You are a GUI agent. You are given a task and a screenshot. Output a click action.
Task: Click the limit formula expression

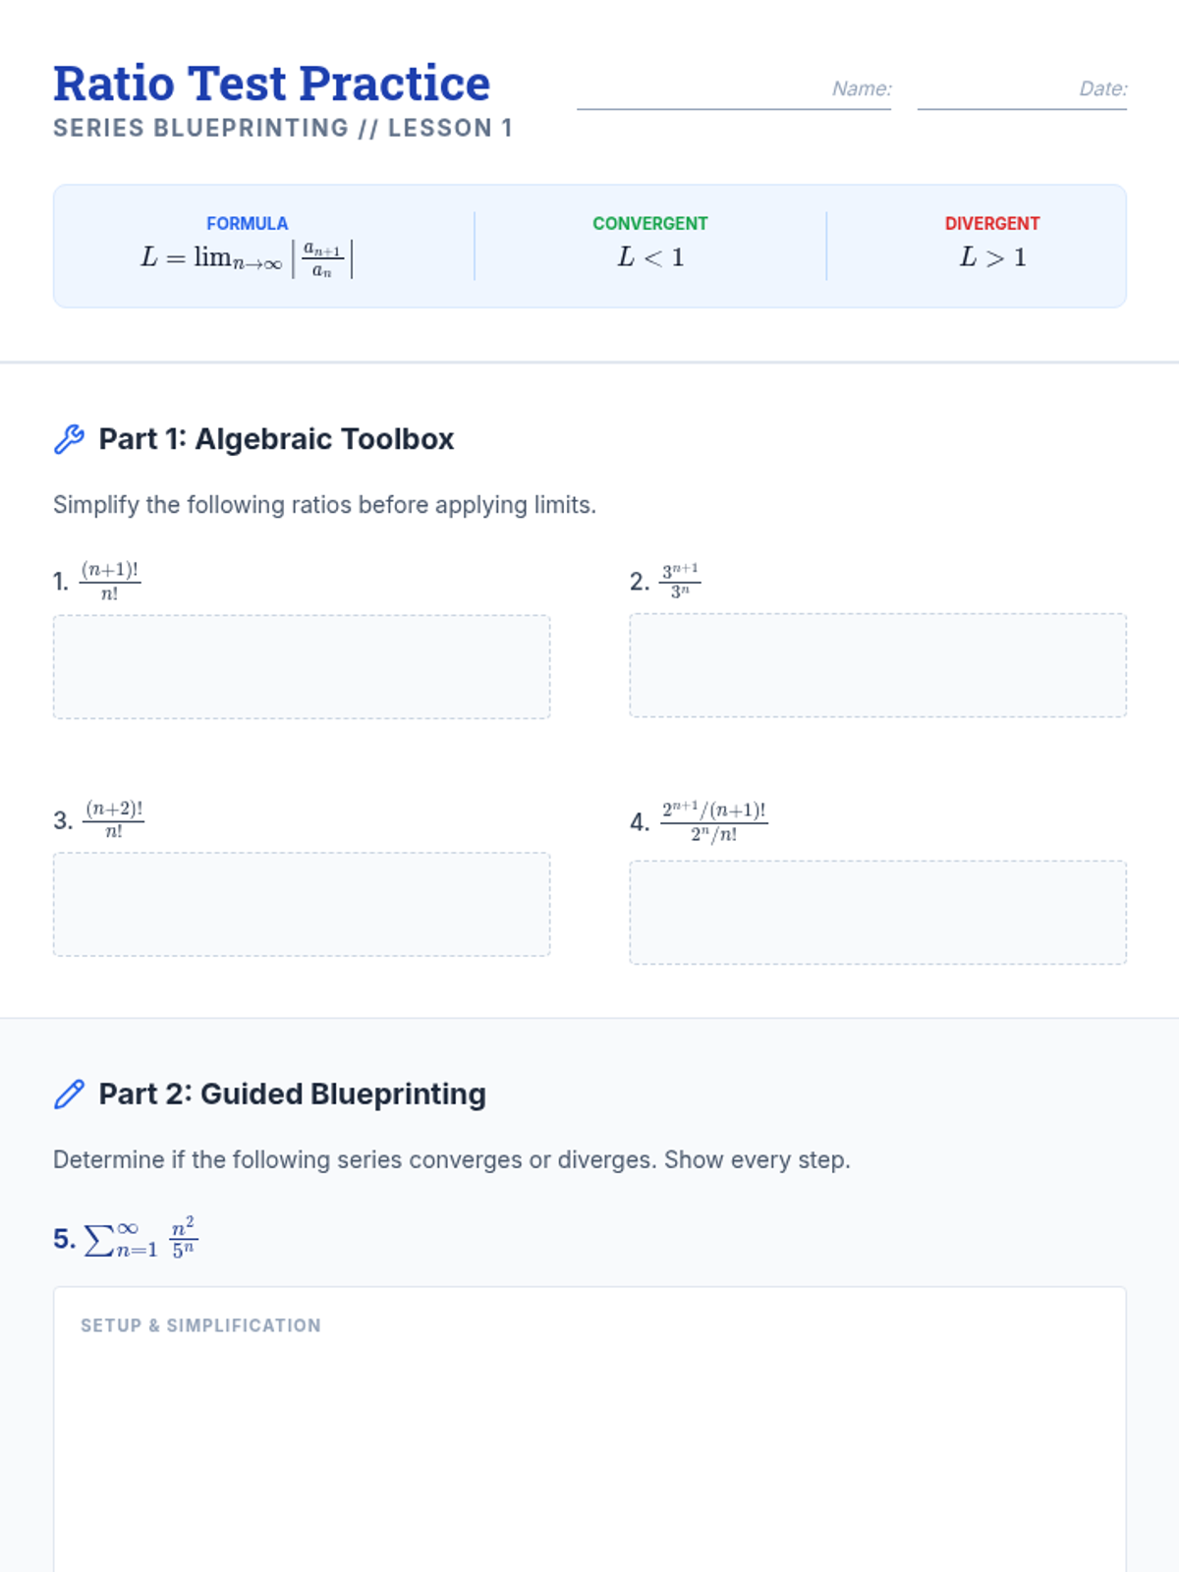coord(247,259)
